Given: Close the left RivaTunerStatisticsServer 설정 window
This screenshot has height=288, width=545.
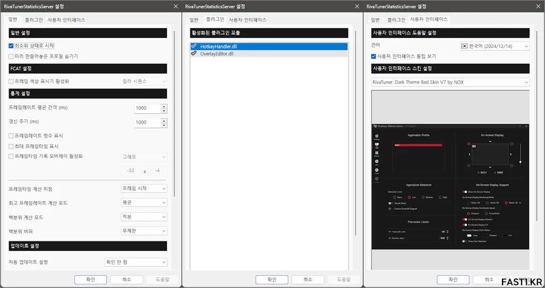Looking at the screenshot, I should 176,6.
